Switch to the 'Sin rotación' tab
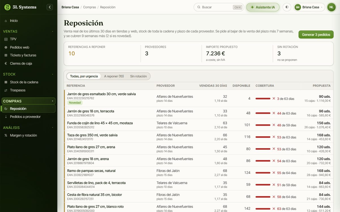 coord(139,76)
